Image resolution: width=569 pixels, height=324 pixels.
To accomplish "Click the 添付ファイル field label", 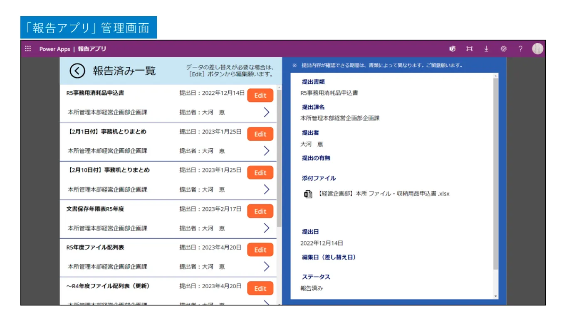I will 319,178.
